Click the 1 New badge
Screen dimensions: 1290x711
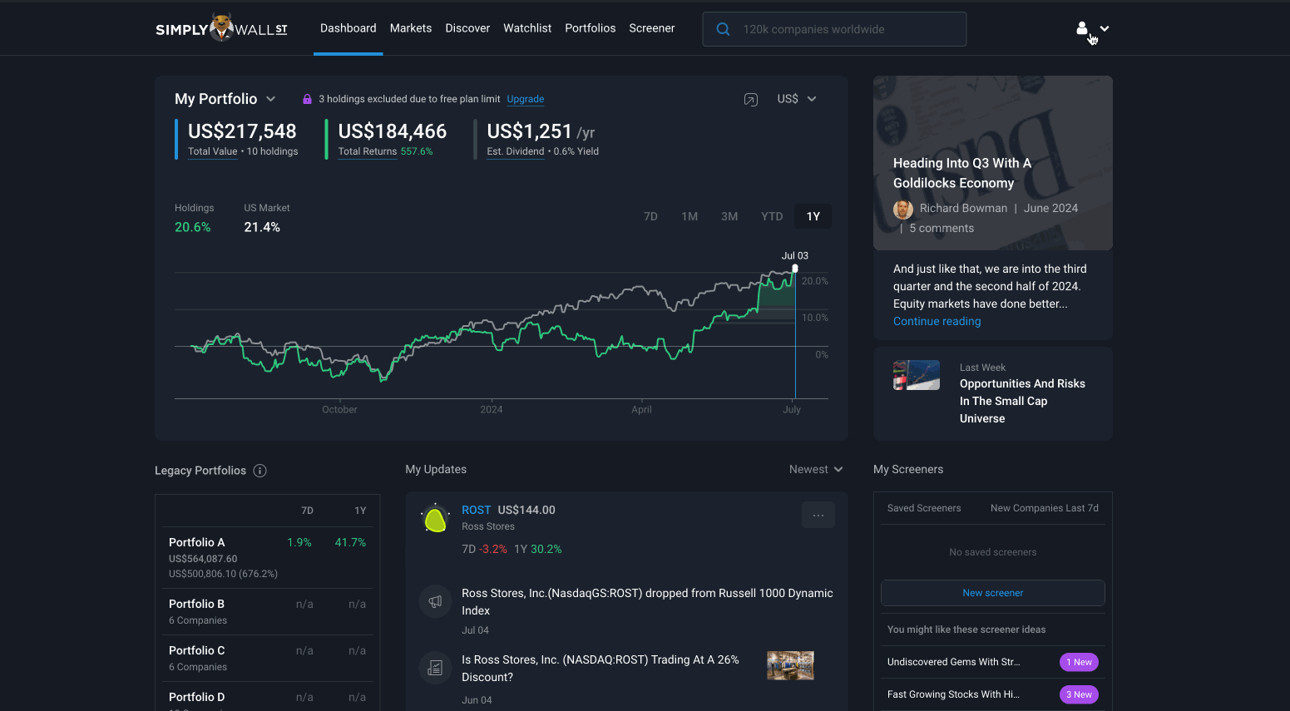[x=1080, y=662]
